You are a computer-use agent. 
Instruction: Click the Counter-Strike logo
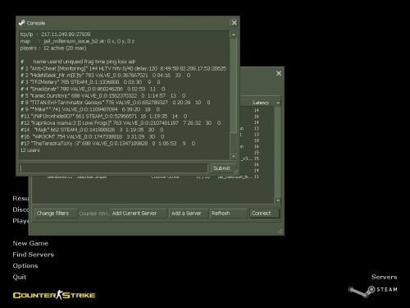[54, 295]
